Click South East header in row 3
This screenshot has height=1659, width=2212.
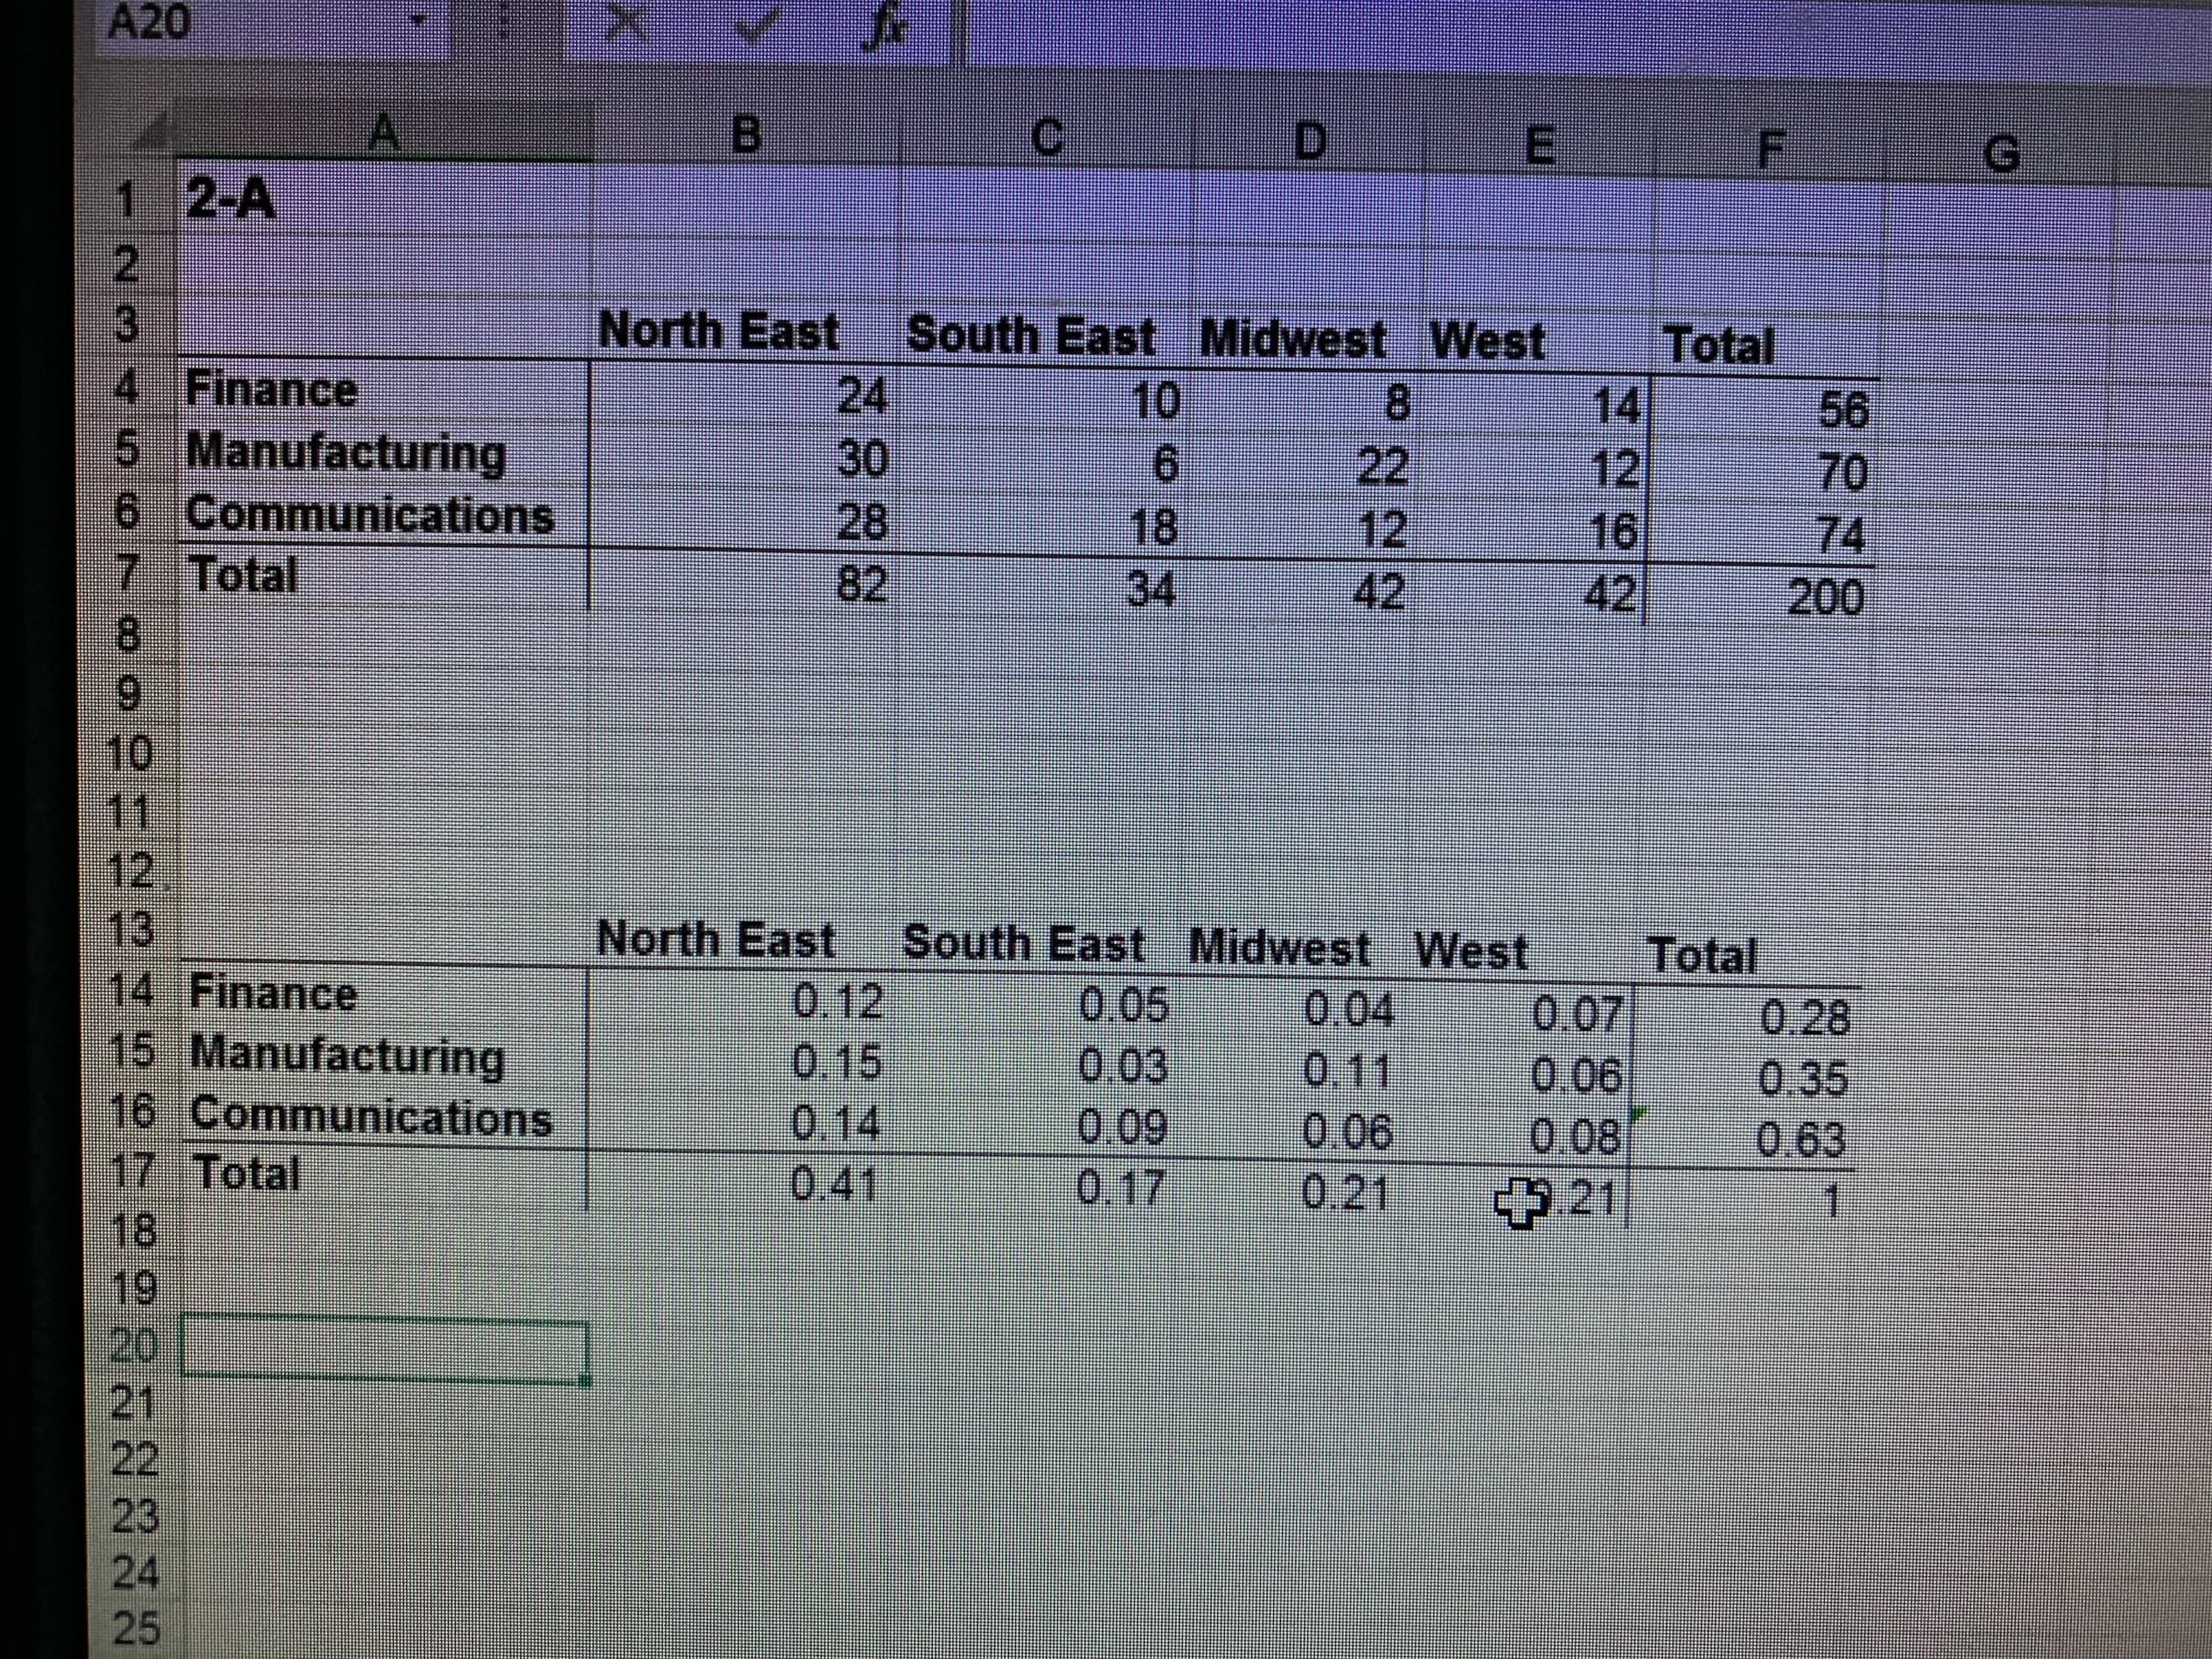tap(1029, 336)
